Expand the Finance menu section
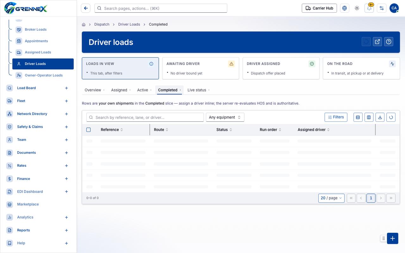405x253 pixels. pyautogui.click(x=66, y=179)
